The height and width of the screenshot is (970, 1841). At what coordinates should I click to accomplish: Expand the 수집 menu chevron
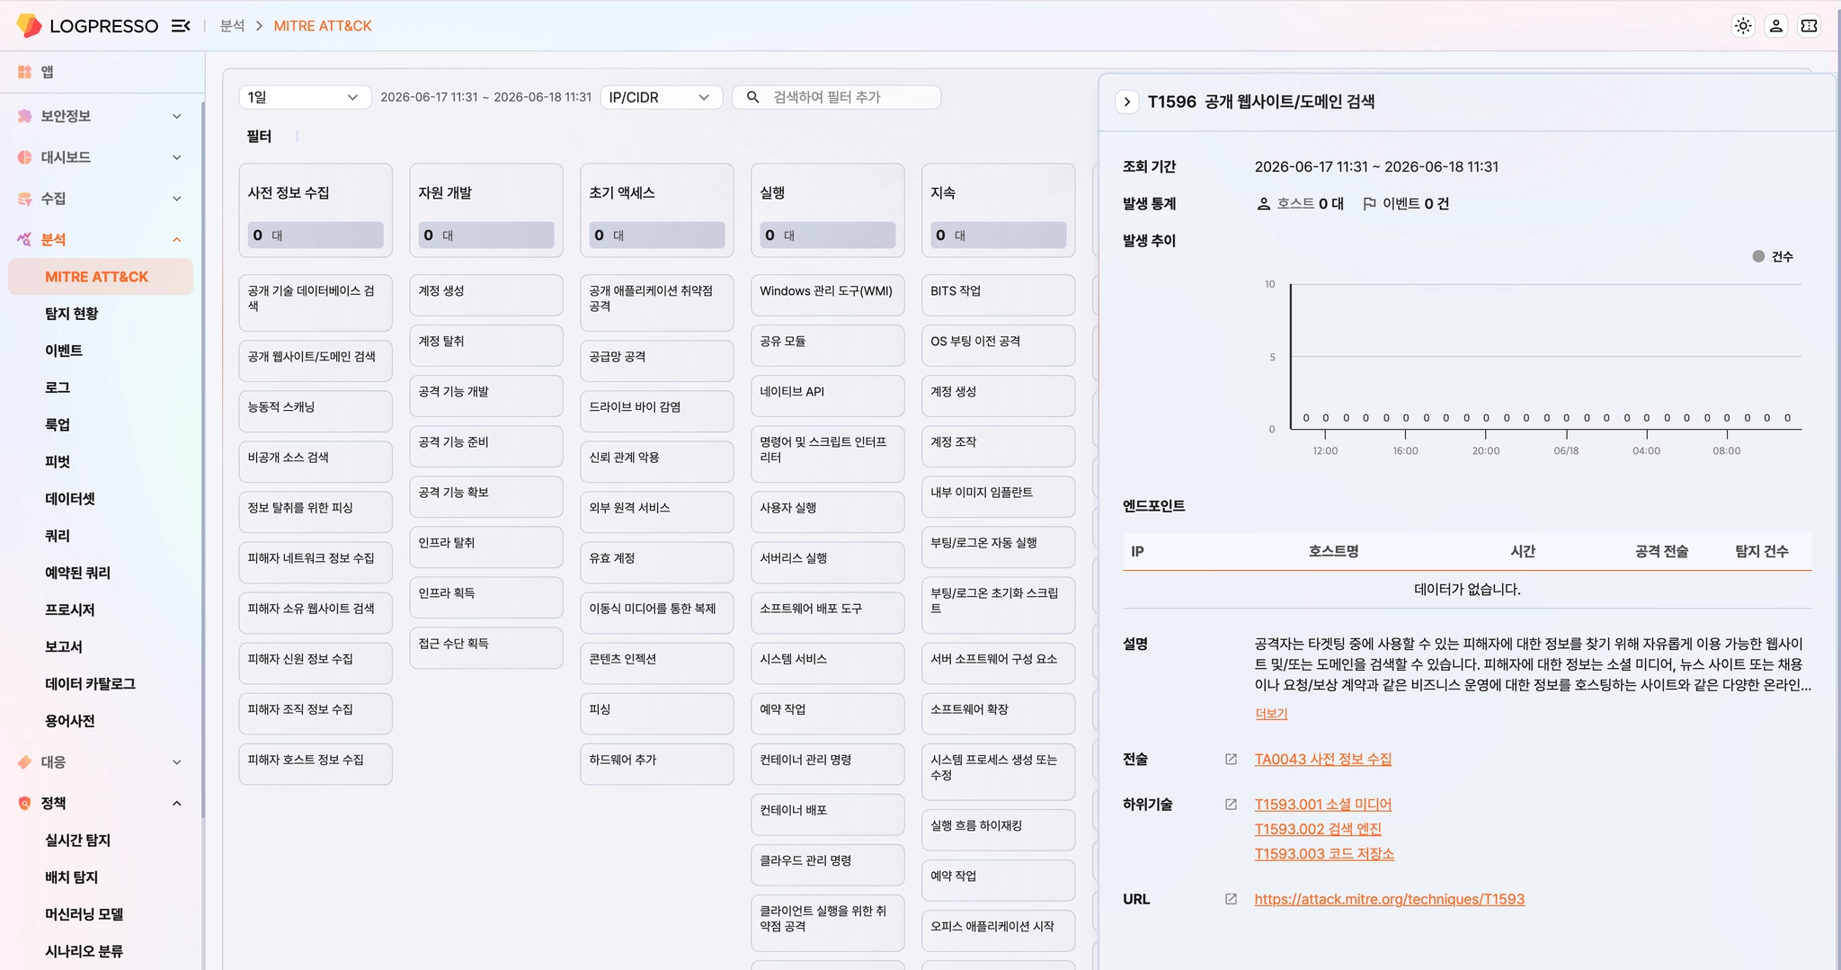tap(177, 199)
